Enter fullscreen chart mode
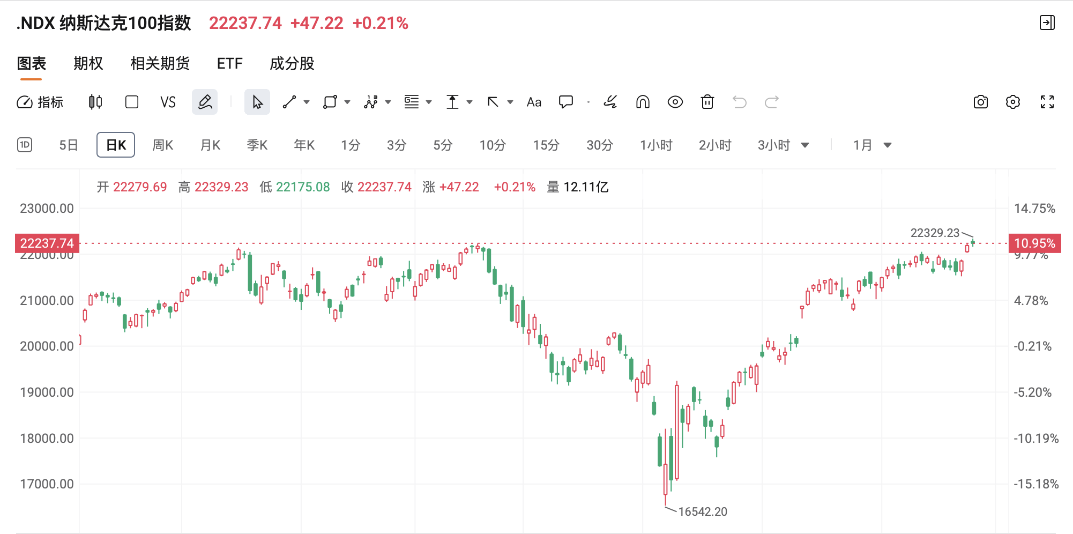Image resolution: width=1073 pixels, height=534 pixels. (x=1047, y=102)
